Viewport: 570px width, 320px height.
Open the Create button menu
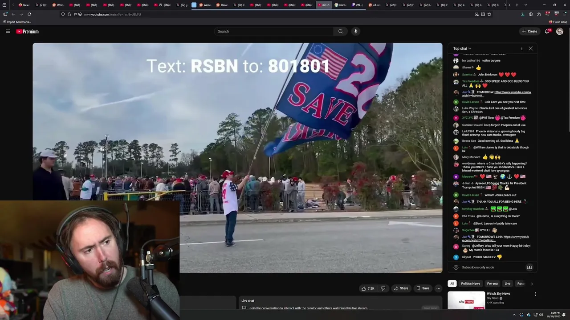click(529, 31)
